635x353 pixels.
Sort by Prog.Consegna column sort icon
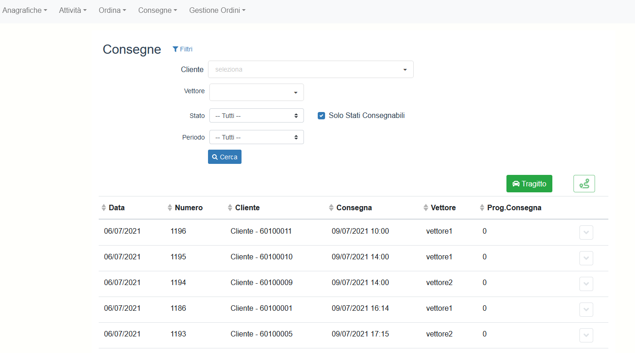pyautogui.click(x=482, y=208)
